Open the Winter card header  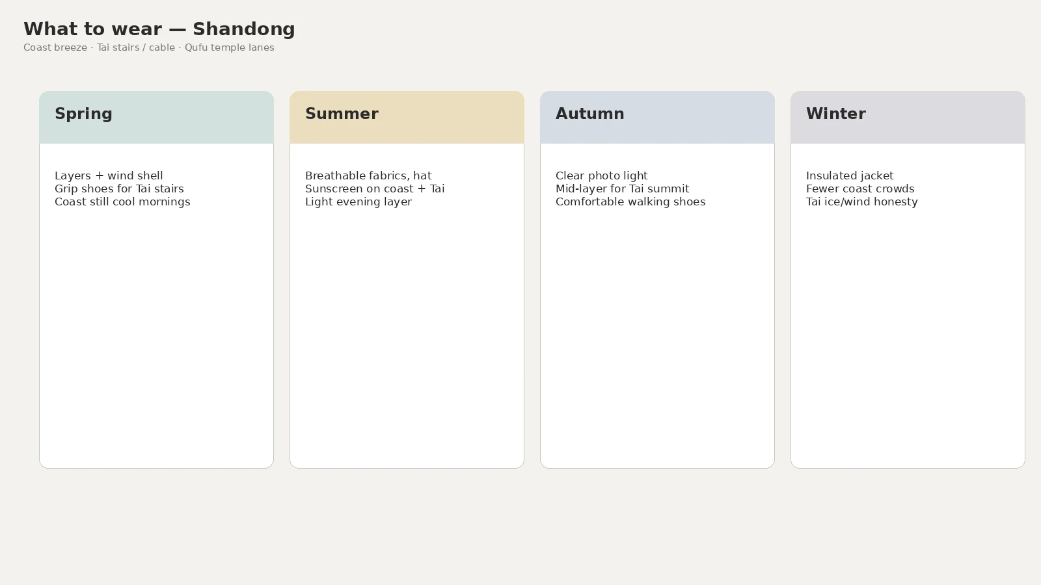pos(908,117)
